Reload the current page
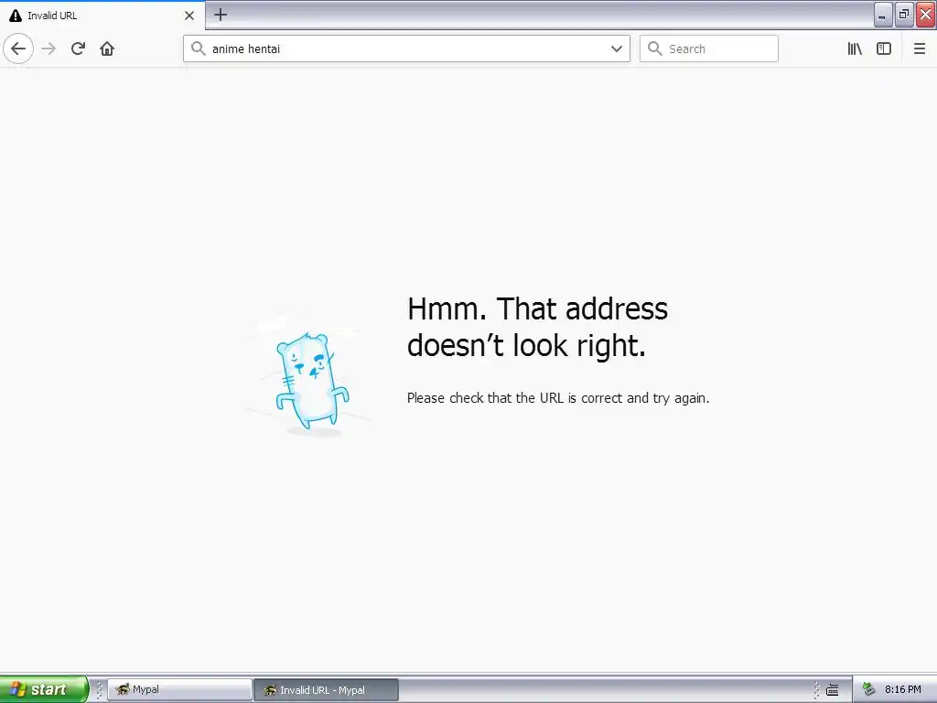Screen dimensions: 937x703 click(x=78, y=49)
